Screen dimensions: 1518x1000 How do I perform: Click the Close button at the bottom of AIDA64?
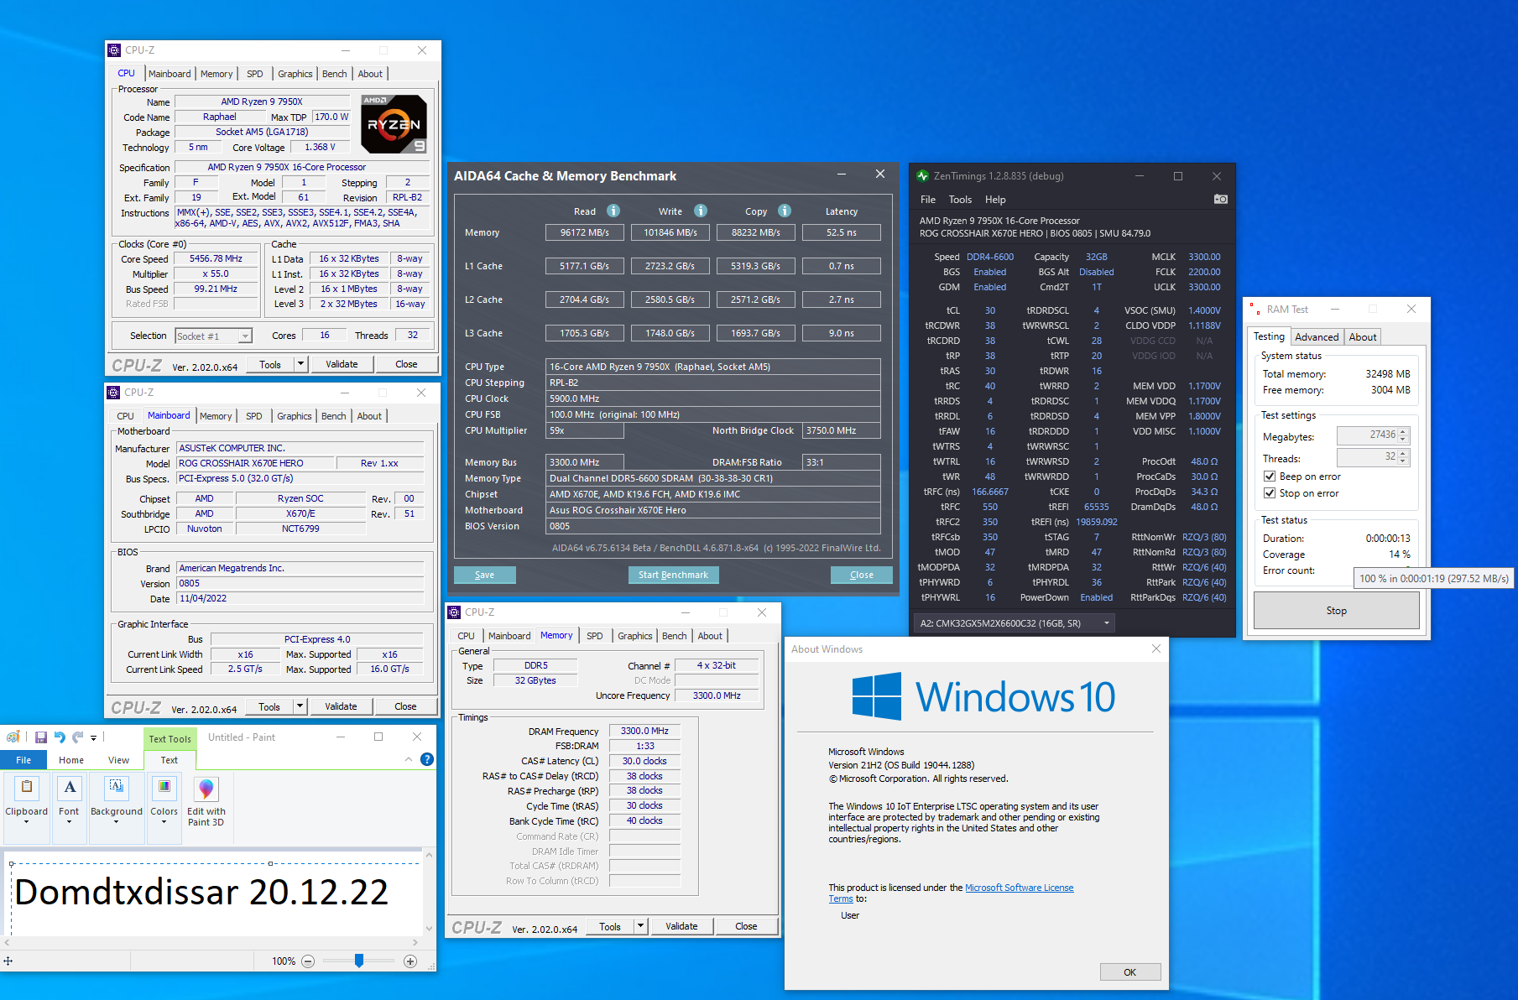click(861, 576)
